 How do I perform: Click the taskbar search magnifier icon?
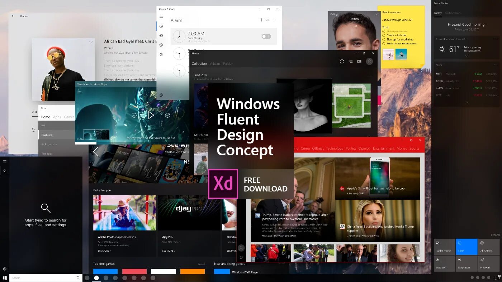(x=78, y=278)
